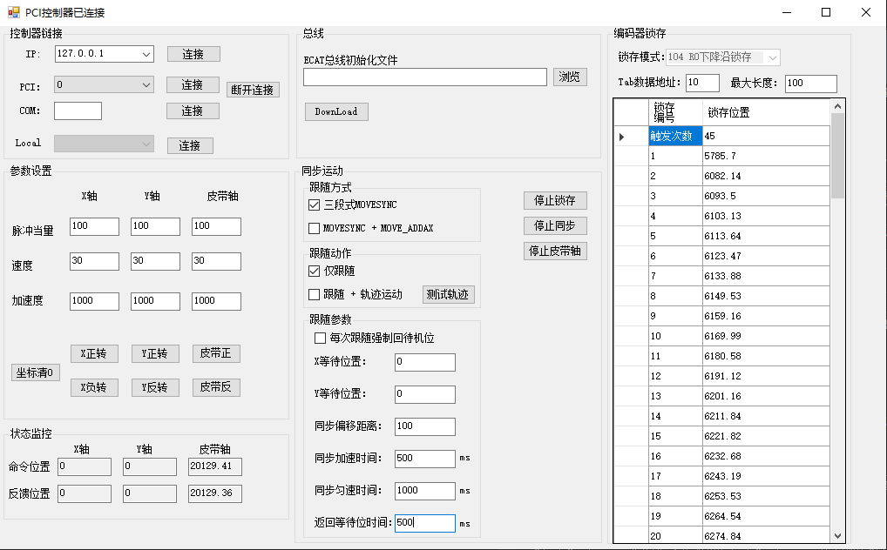The width and height of the screenshot is (887, 550).
Task: Click 同步匀速时间 input field
Action: pyautogui.click(x=425, y=491)
